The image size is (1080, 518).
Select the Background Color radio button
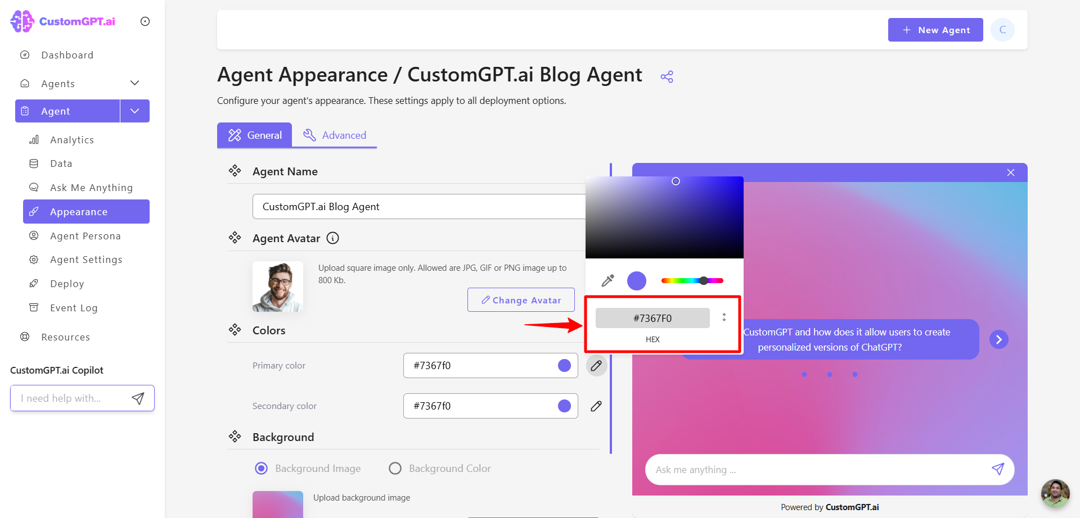click(395, 469)
